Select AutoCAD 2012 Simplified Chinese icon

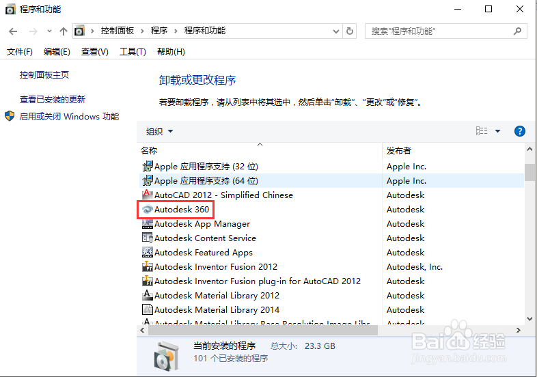pos(148,195)
